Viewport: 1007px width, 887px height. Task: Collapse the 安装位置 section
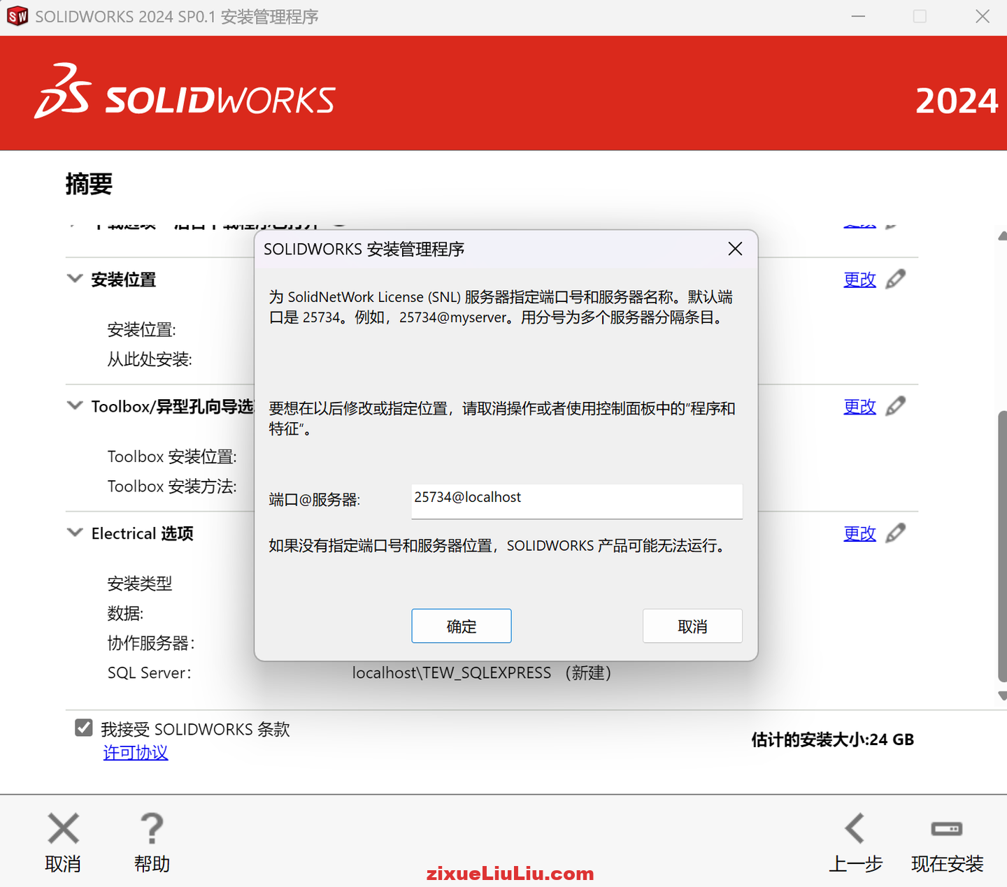click(x=75, y=278)
